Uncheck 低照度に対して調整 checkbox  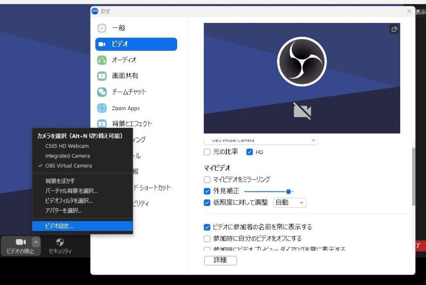pos(207,203)
